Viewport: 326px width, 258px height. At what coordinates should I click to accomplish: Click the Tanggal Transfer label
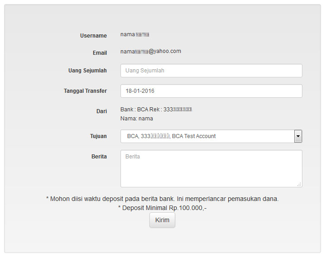[85, 91]
